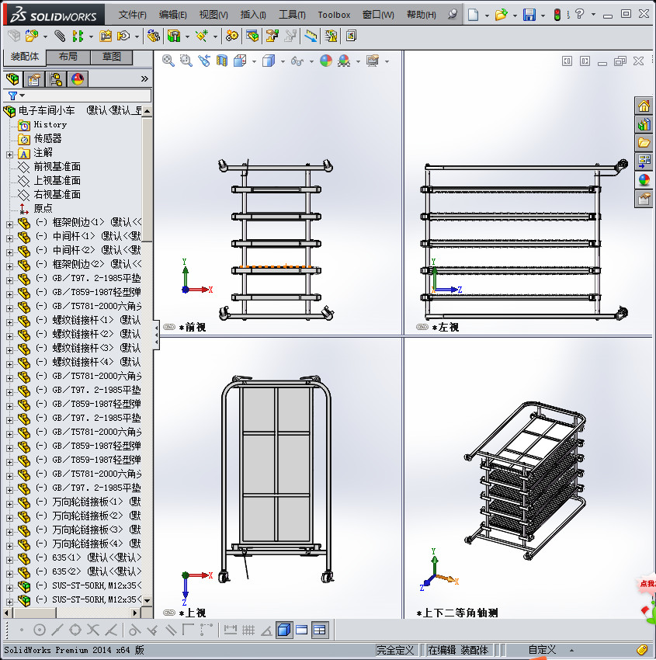Click the Assembly Features icon

click(x=174, y=36)
